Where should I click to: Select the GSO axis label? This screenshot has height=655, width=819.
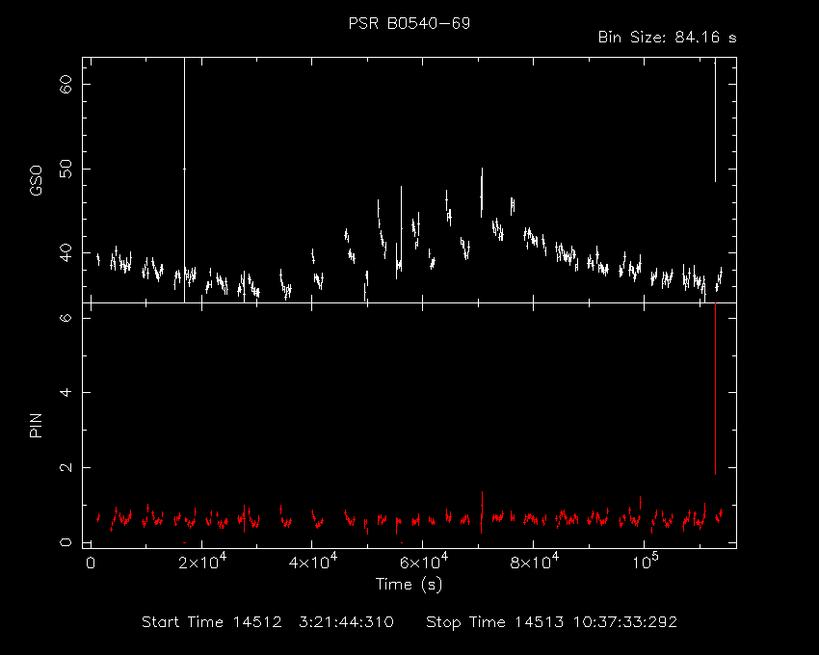[x=36, y=180]
